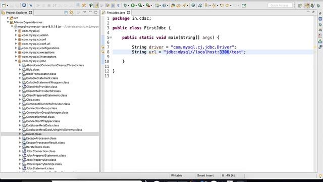The image size is (323, 182).
Task: Toggle word wrap in the toolbar
Action: pos(107,6)
